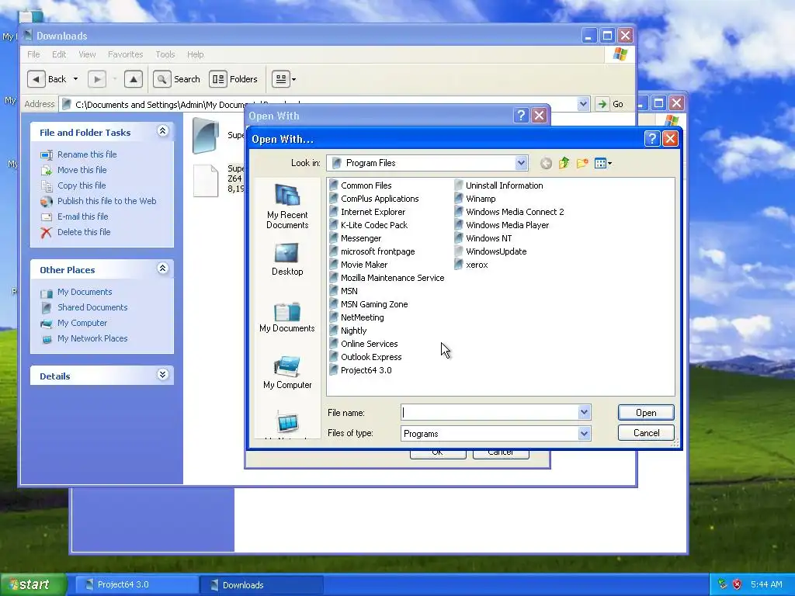Select My Computer in the places bar
This screenshot has width=795, height=596.
click(287, 373)
